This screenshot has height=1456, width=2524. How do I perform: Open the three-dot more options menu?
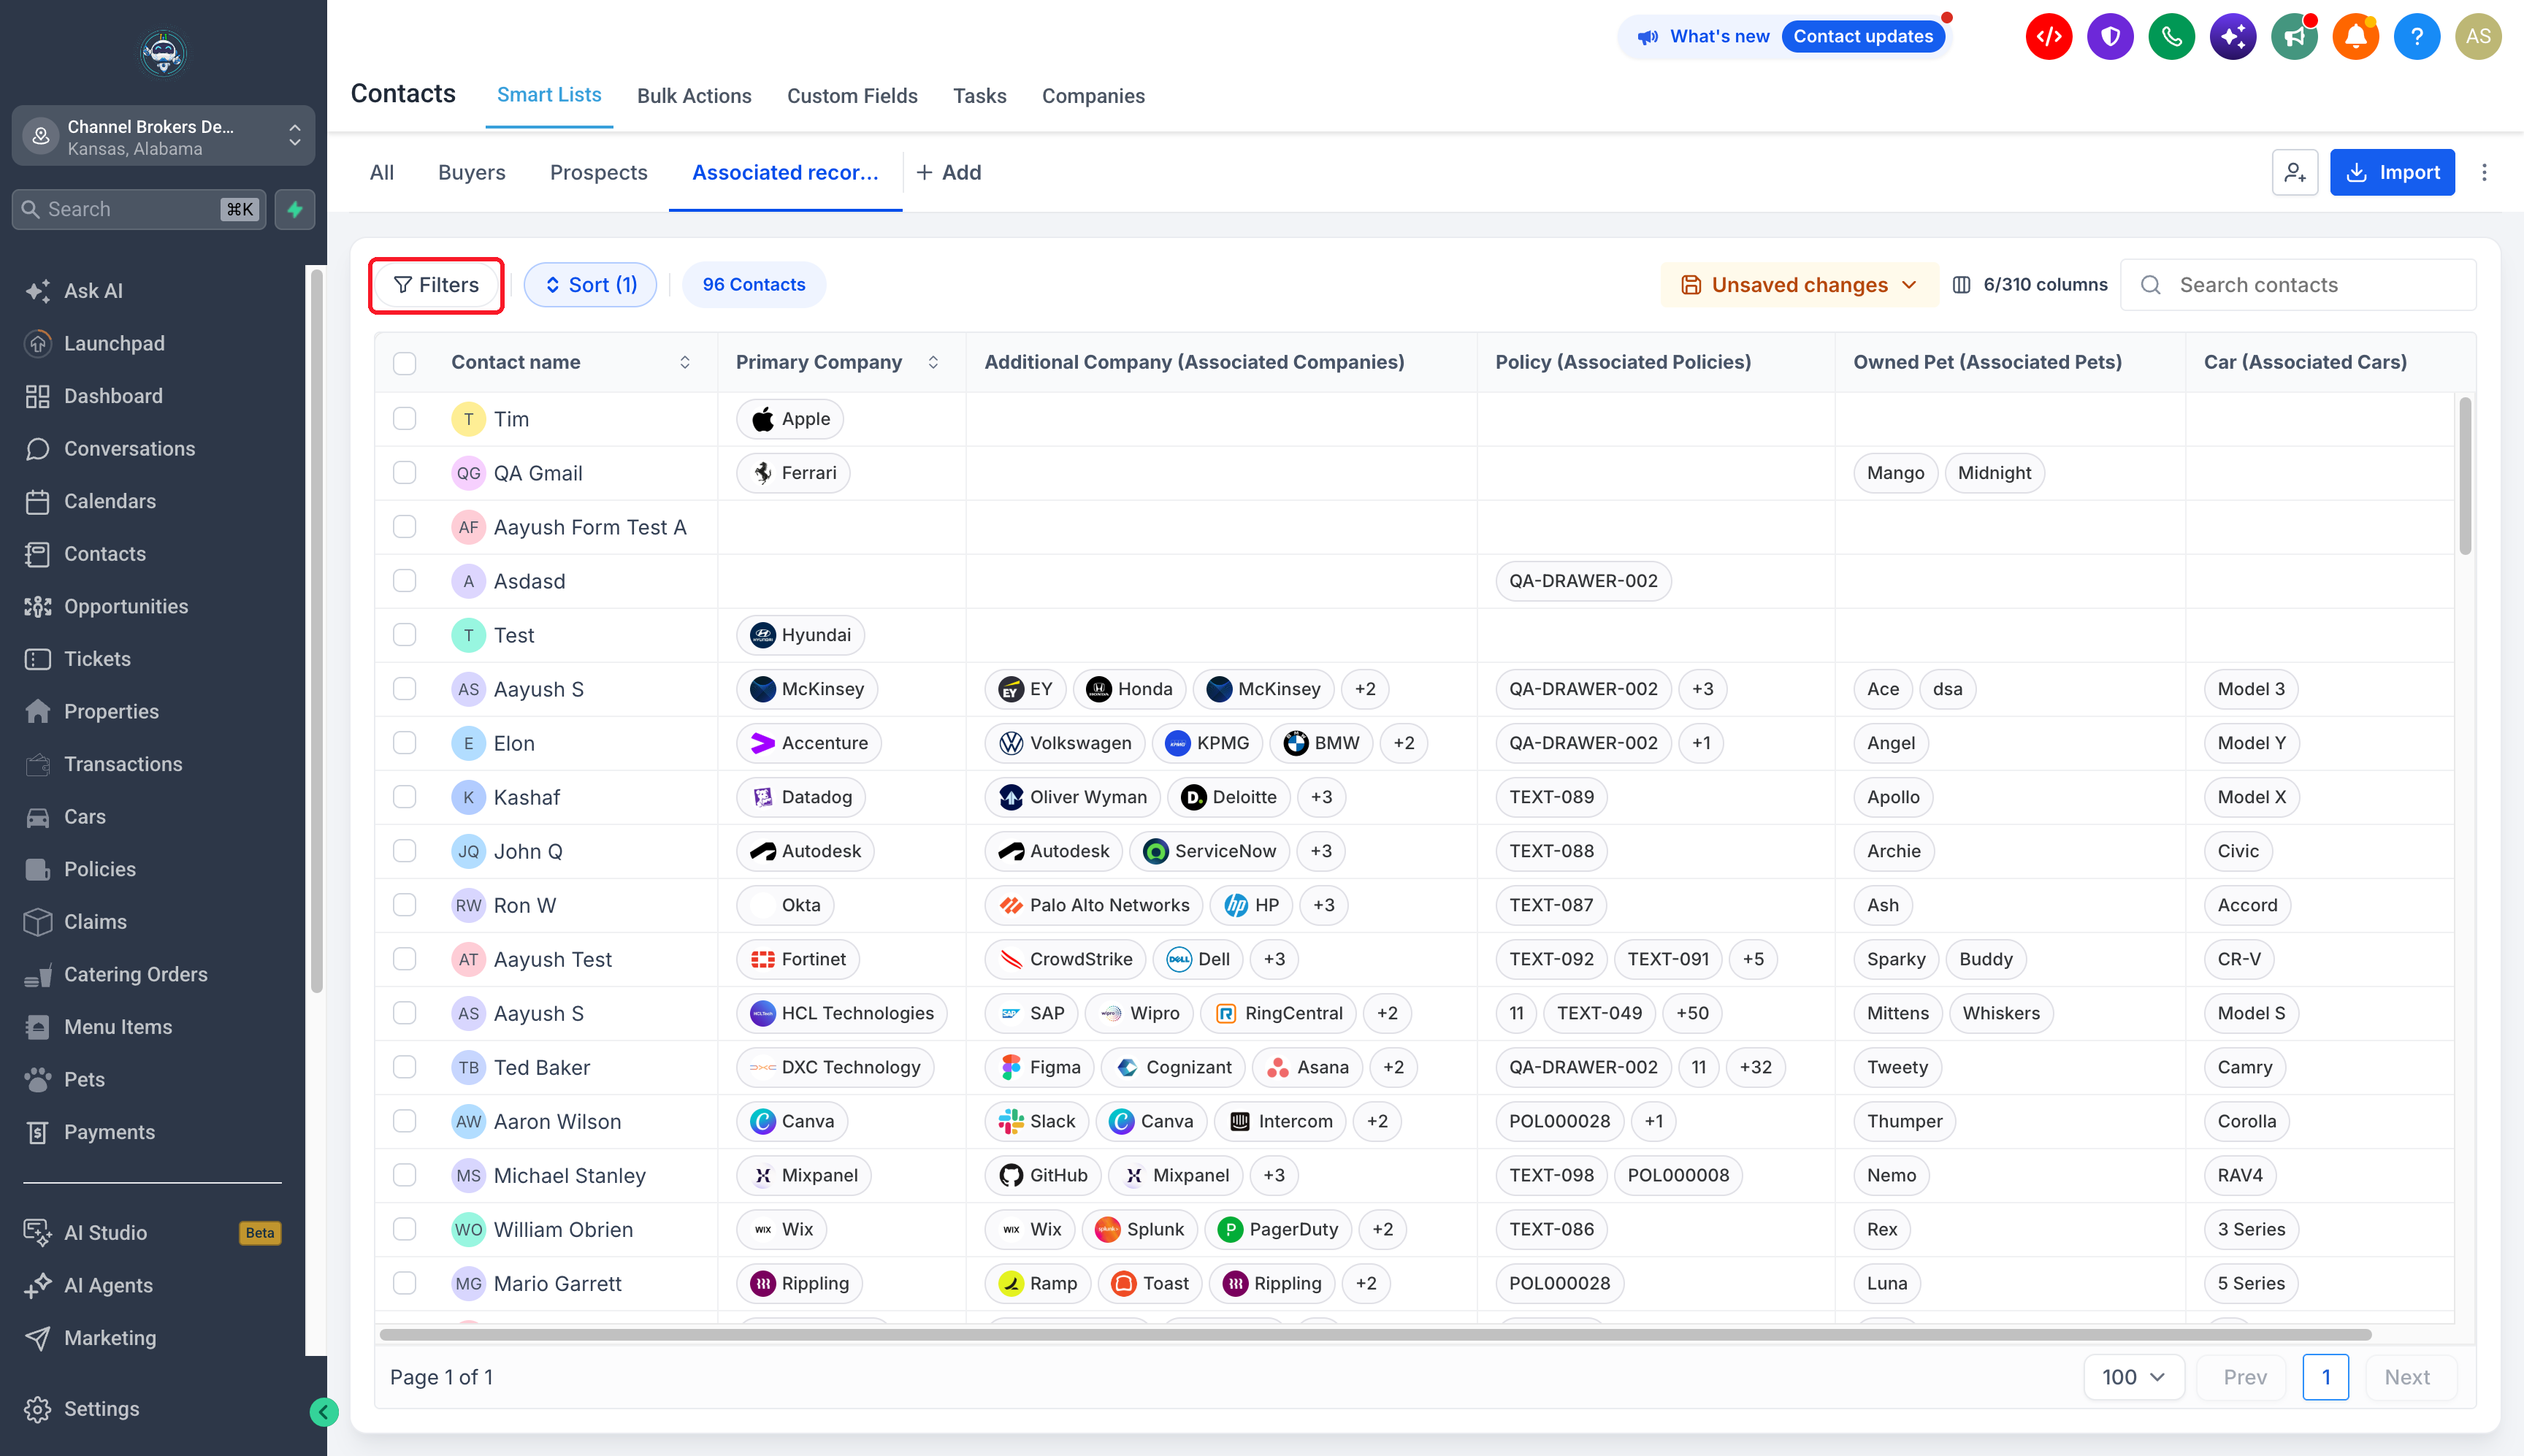coord(2484,173)
